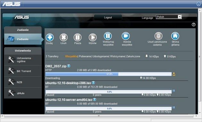The image size is (202, 122).
Task: Open the Language dropdown showing Polish
Action: pos(169,17)
